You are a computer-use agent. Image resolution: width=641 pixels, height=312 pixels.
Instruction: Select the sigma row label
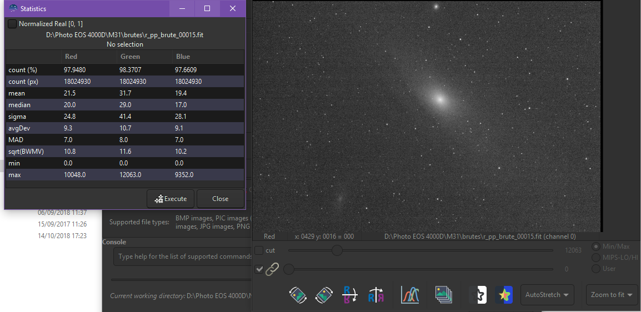click(x=17, y=117)
